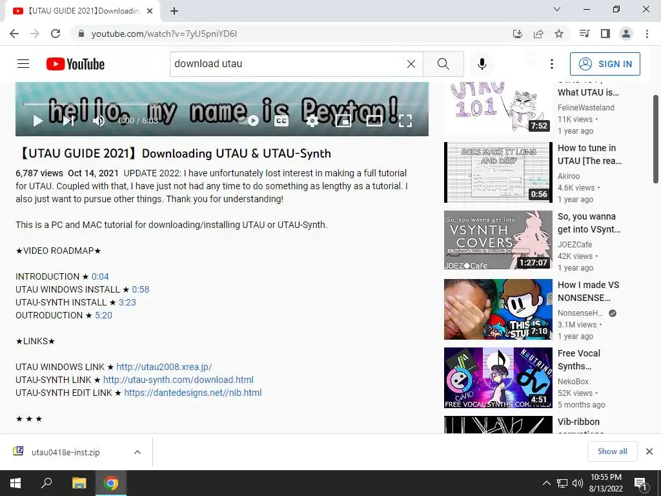Click the video progress bar
This screenshot has height=496, width=661.
(222, 104)
